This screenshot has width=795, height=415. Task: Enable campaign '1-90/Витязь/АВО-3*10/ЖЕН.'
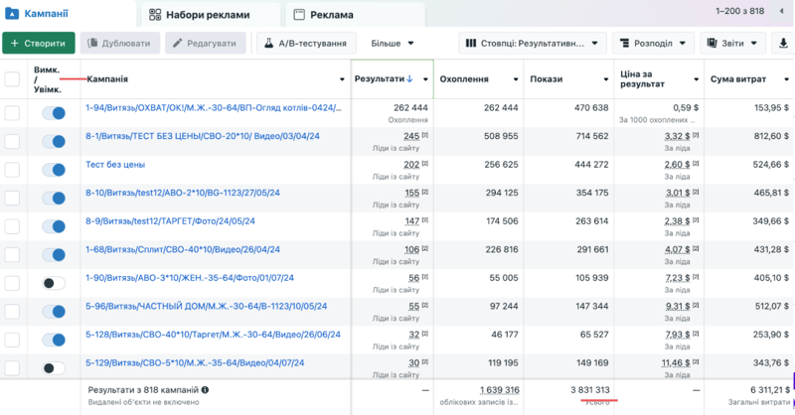[54, 283]
